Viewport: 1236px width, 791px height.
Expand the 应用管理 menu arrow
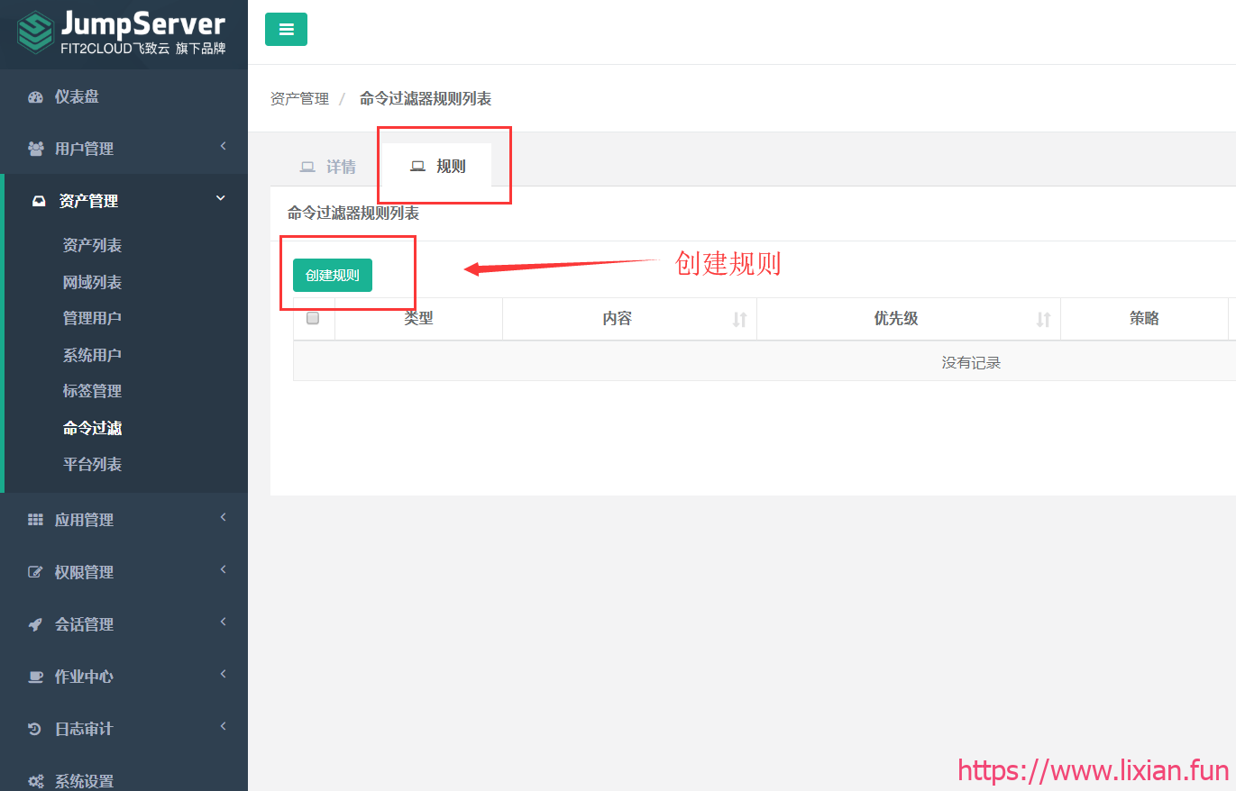(223, 518)
